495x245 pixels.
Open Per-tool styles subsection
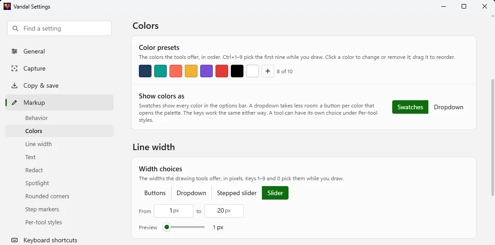point(60,223)
